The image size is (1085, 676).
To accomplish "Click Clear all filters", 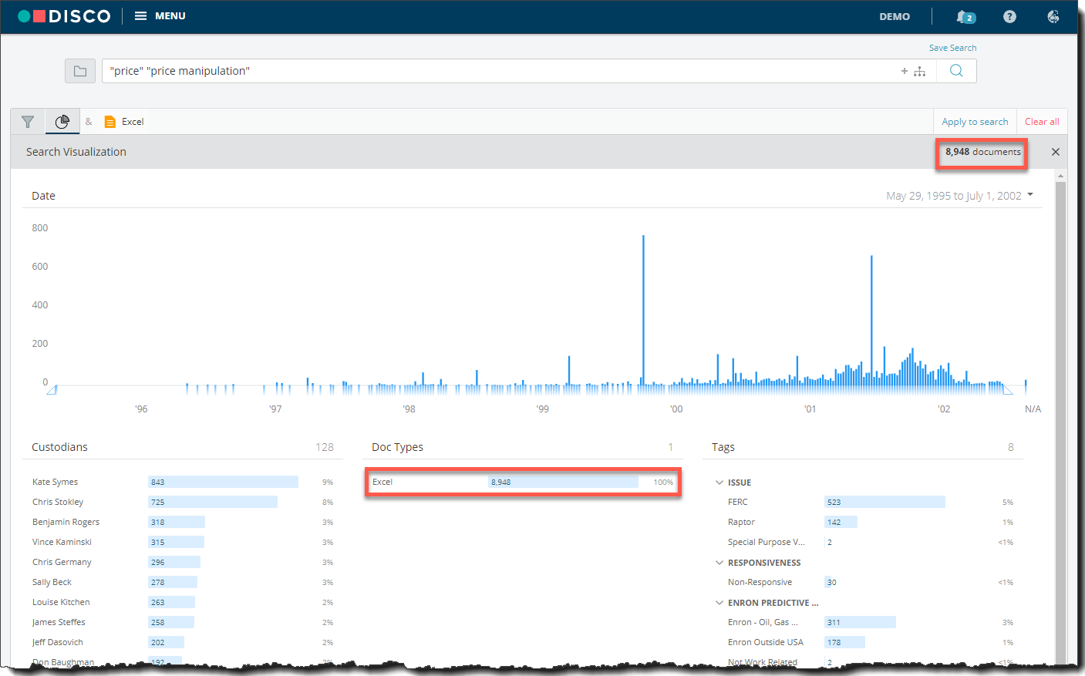I will 1042,121.
